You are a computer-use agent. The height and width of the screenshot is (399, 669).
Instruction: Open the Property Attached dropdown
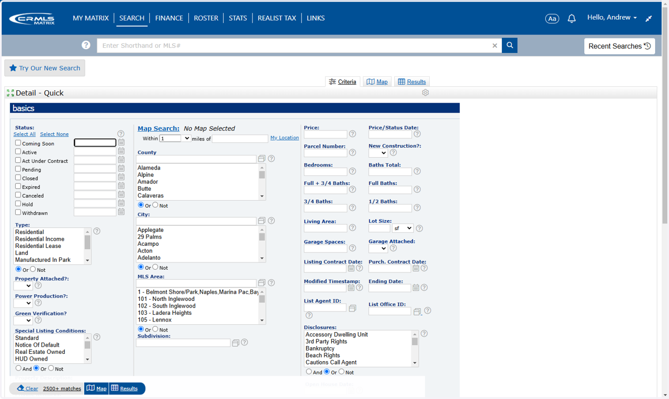pyautogui.click(x=23, y=285)
